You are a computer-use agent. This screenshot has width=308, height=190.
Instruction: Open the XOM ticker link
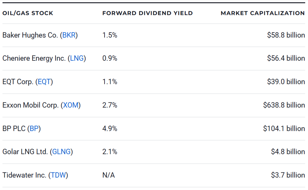click(71, 105)
